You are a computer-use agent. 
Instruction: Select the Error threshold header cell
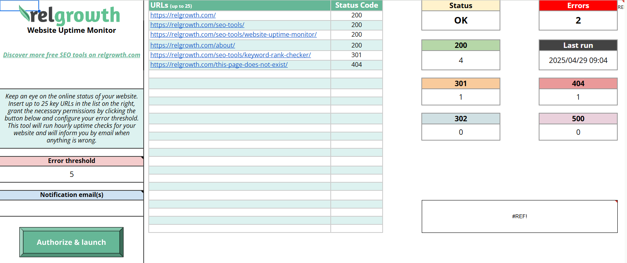pos(72,161)
